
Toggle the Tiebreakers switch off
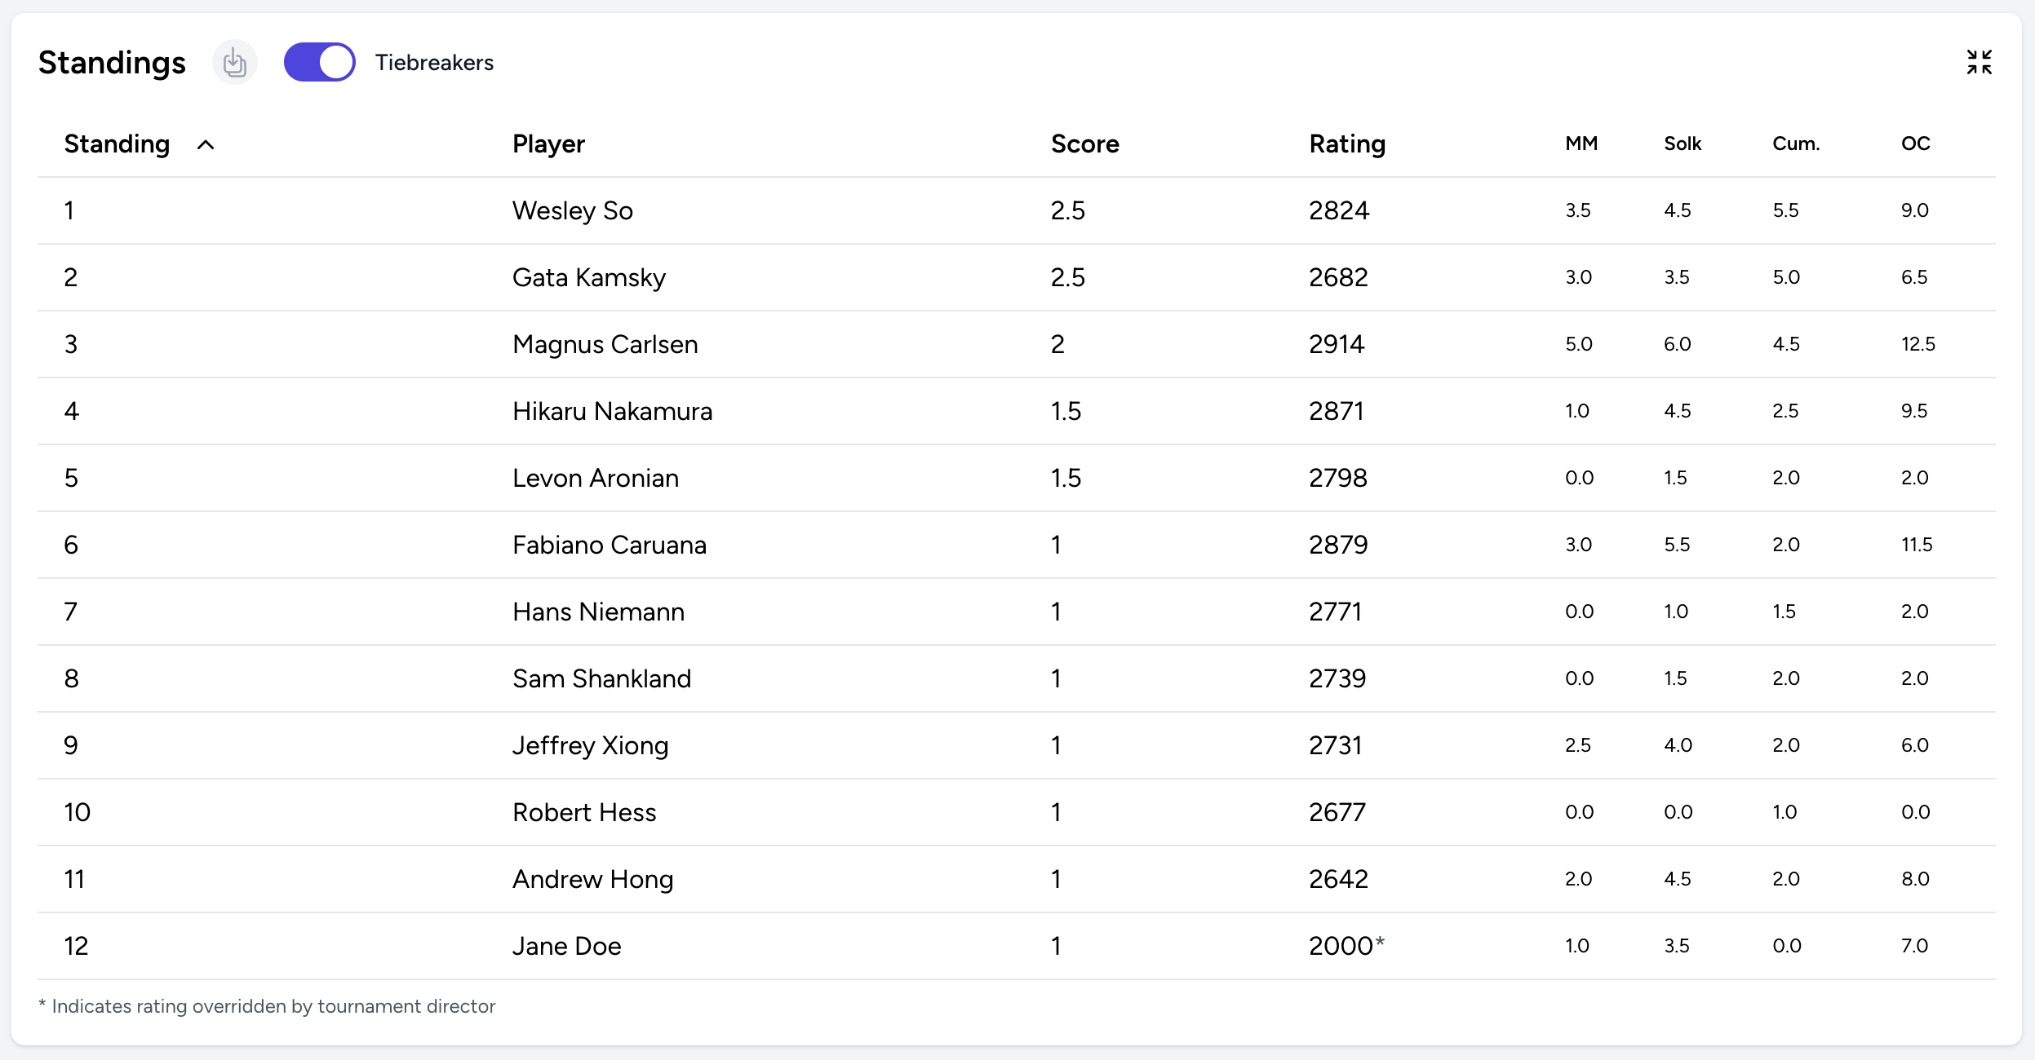click(x=319, y=63)
